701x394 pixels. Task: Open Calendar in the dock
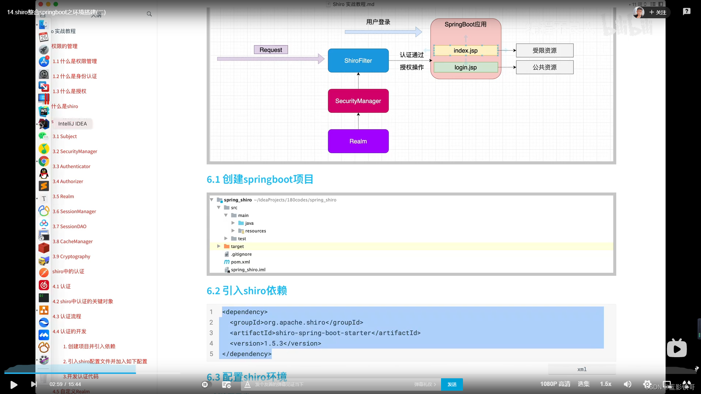point(44,37)
